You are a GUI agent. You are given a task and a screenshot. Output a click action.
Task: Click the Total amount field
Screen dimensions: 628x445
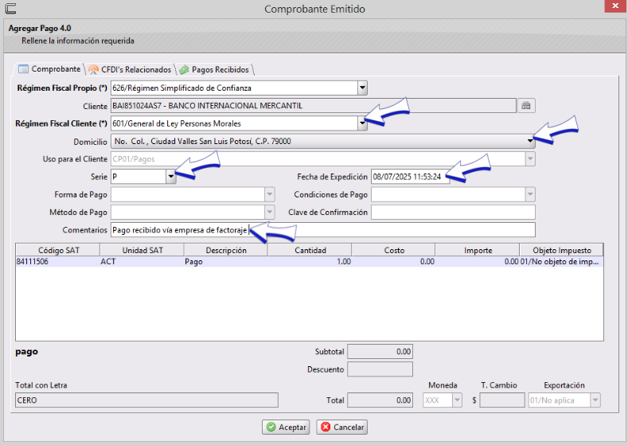point(380,400)
